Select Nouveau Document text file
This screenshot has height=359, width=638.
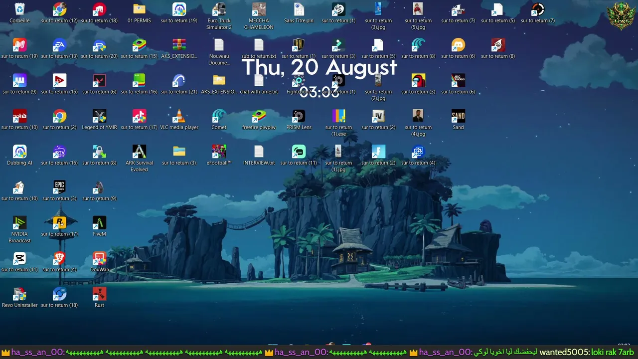[219, 52]
